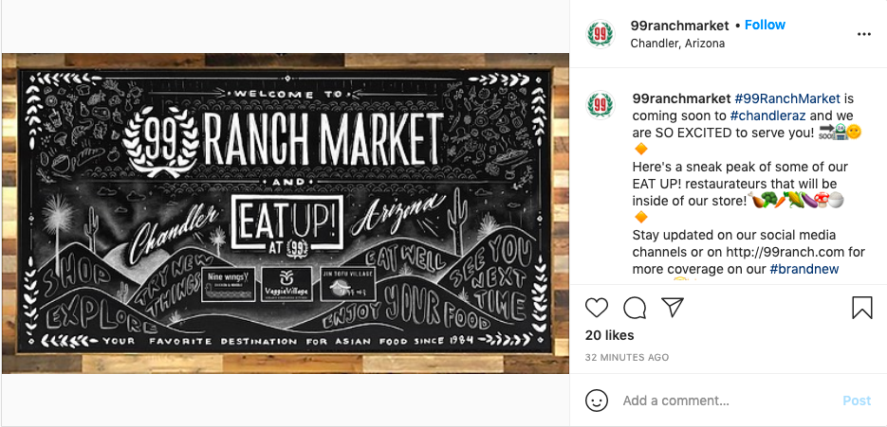Like the post with the heart icon
The width and height of the screenshot is (887, 427).
pyautogui.click(x=597, y=308)
